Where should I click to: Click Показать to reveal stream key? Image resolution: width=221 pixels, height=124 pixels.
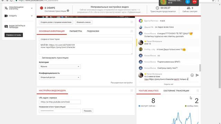coord(88,111)
